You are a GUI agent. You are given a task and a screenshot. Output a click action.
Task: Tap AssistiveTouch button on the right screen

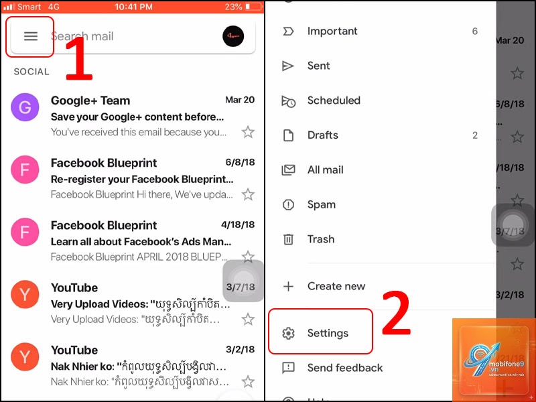point(512,224)
